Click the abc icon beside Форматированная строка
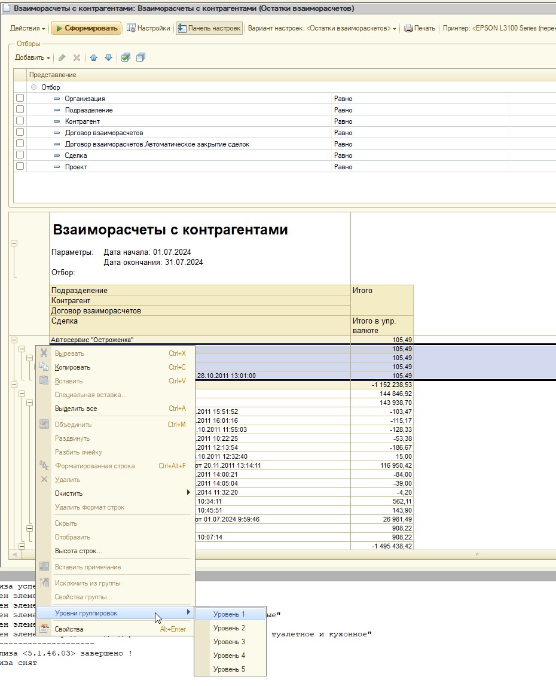 coord(44,465)
